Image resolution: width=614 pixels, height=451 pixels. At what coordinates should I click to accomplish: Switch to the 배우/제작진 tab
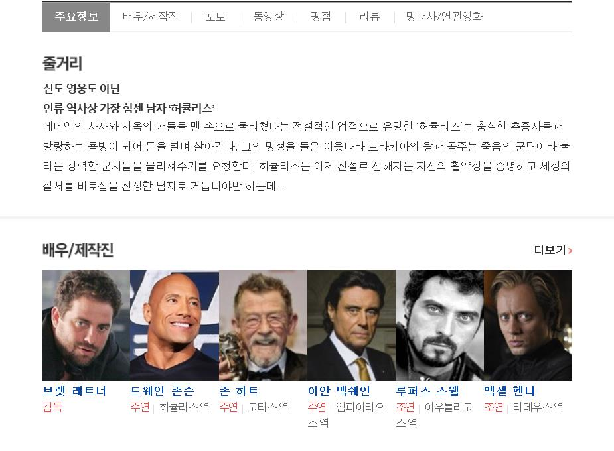[151, 17]
